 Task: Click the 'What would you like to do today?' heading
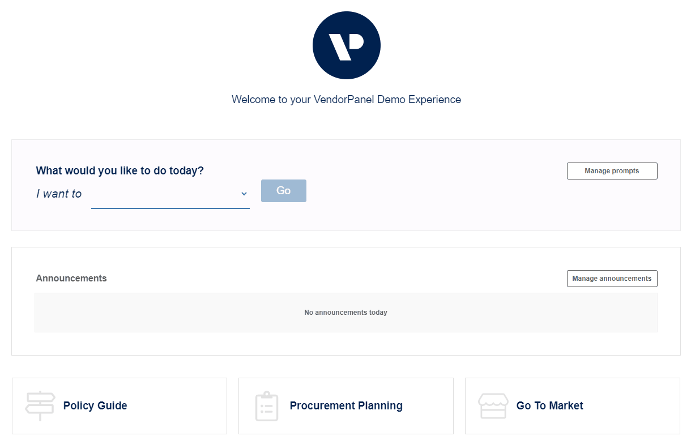(120, 170)
